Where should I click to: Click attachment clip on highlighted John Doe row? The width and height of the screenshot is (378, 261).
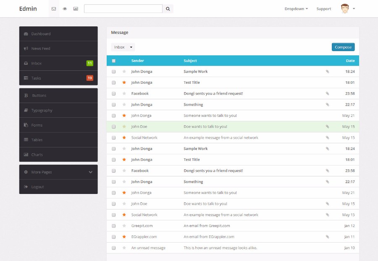click(327, 127)
